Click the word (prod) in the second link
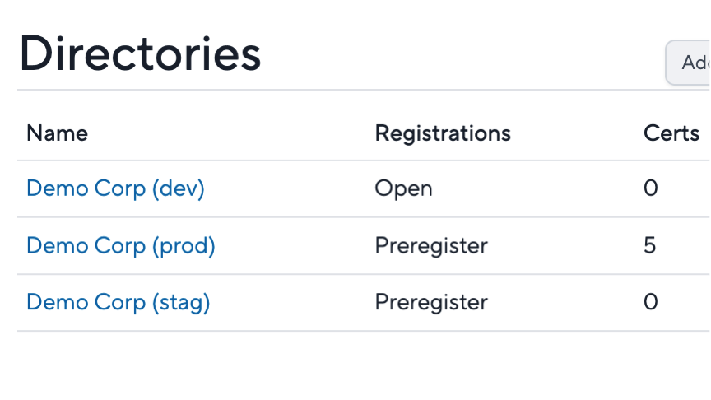 184,245
